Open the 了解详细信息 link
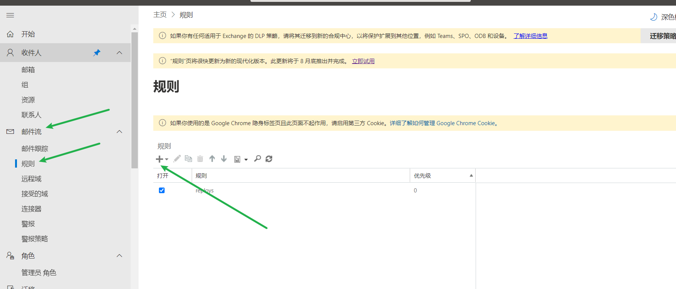The image size is (676, 289). tap(530, 36)
